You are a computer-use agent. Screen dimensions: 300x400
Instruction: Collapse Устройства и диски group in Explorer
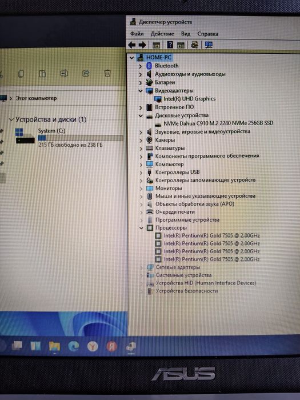coord(11,119)
